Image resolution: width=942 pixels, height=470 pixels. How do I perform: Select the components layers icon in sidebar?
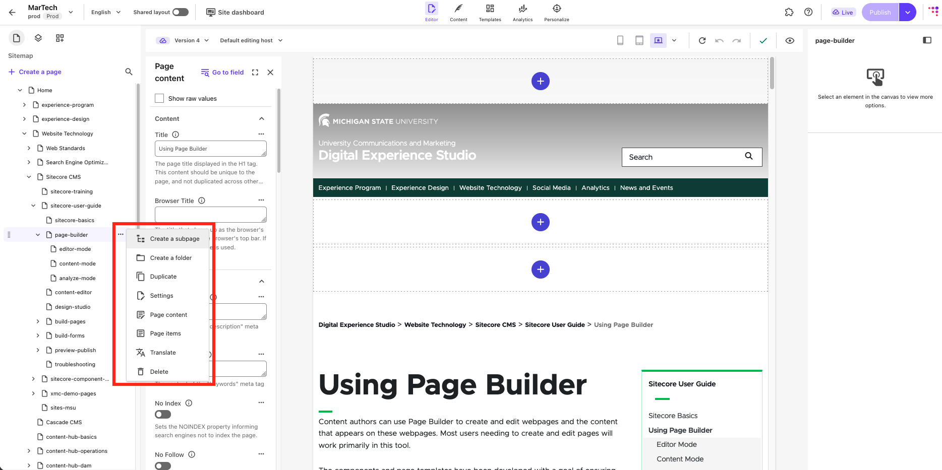(x=38, y=38)
